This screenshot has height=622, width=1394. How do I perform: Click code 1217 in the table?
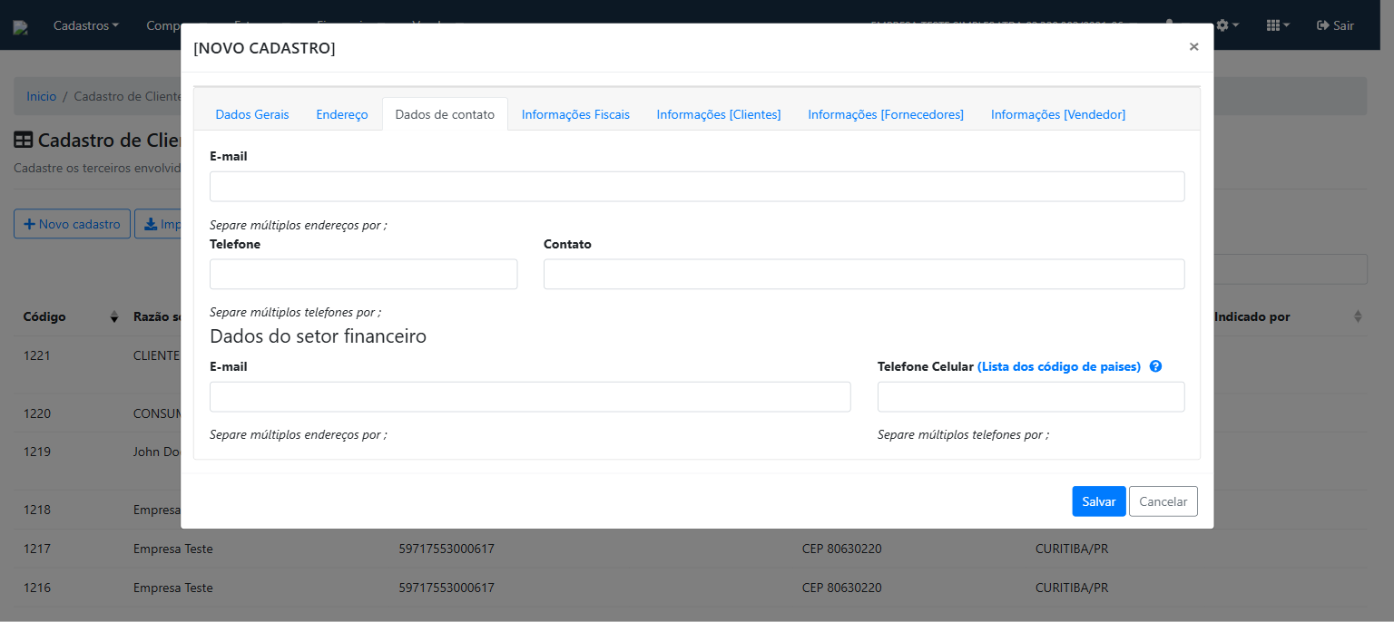37,549
